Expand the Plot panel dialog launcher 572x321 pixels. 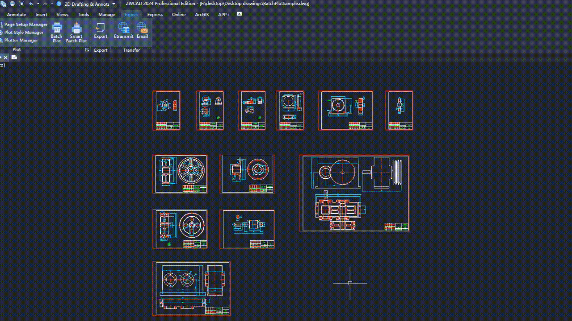click(87, 50)
